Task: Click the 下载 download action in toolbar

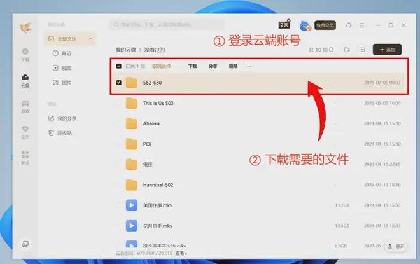Action: (x=192, y=66)
